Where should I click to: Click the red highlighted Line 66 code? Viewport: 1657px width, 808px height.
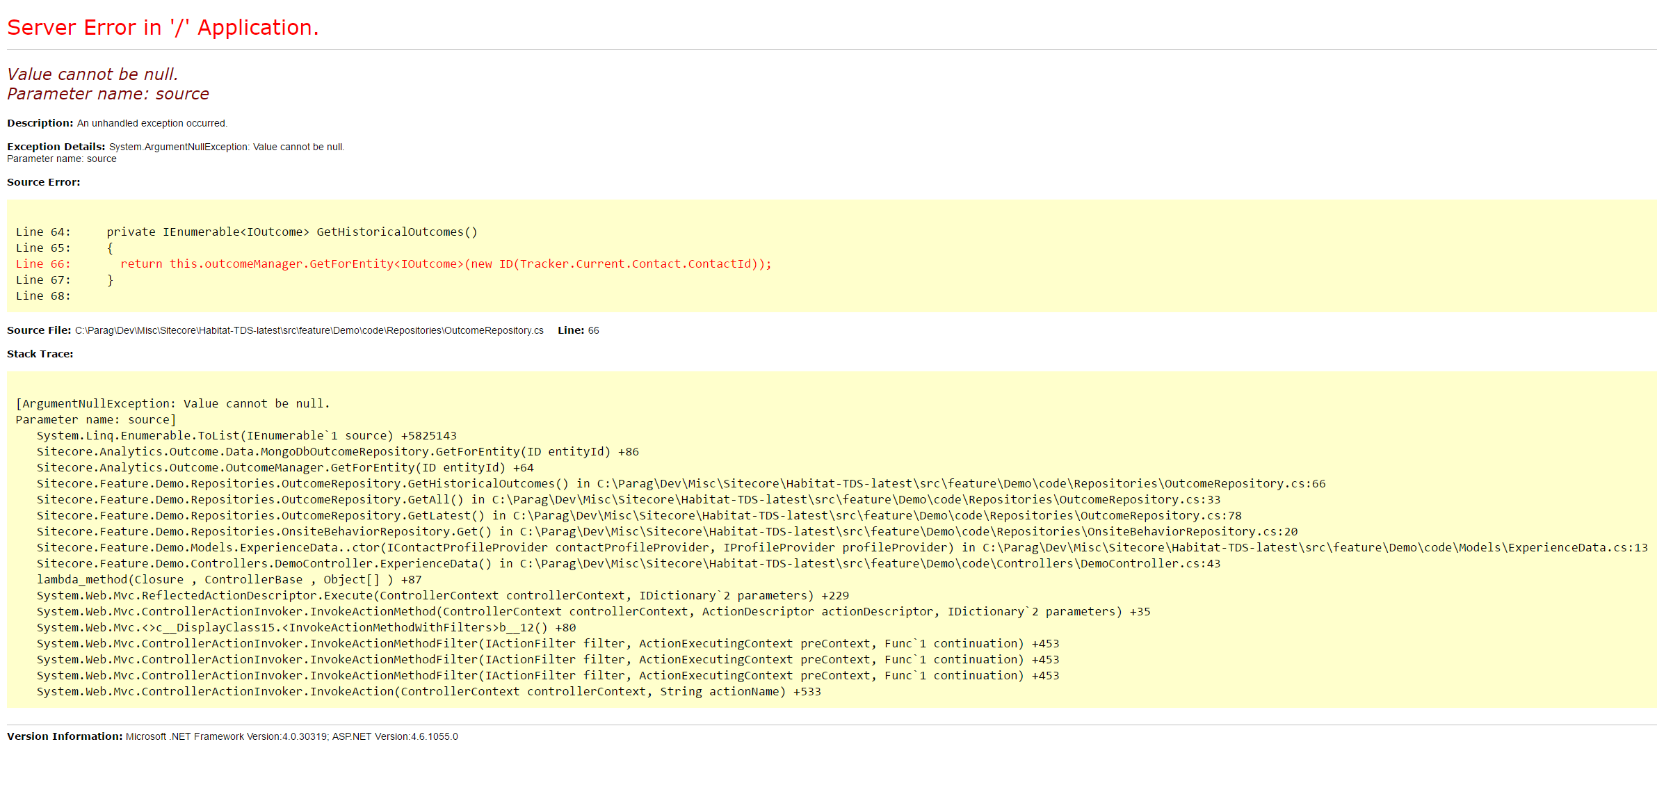point(445,264)
